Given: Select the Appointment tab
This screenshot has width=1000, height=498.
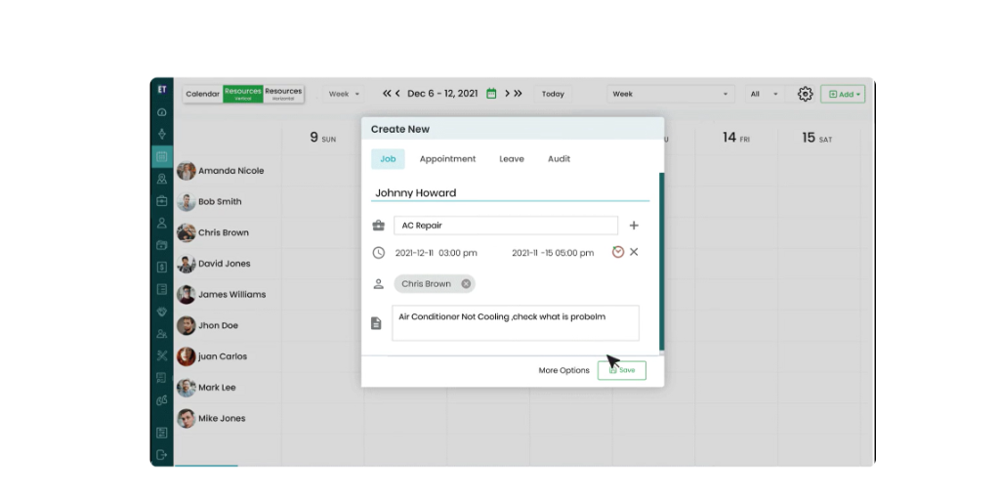Looking at the screenshot, I should click(447, 159).
